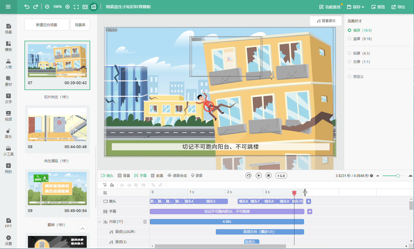Add a new subtitle with plus button
Viewport: 414px width, 249px height.
pyautogui.click(x=310, y=212)
